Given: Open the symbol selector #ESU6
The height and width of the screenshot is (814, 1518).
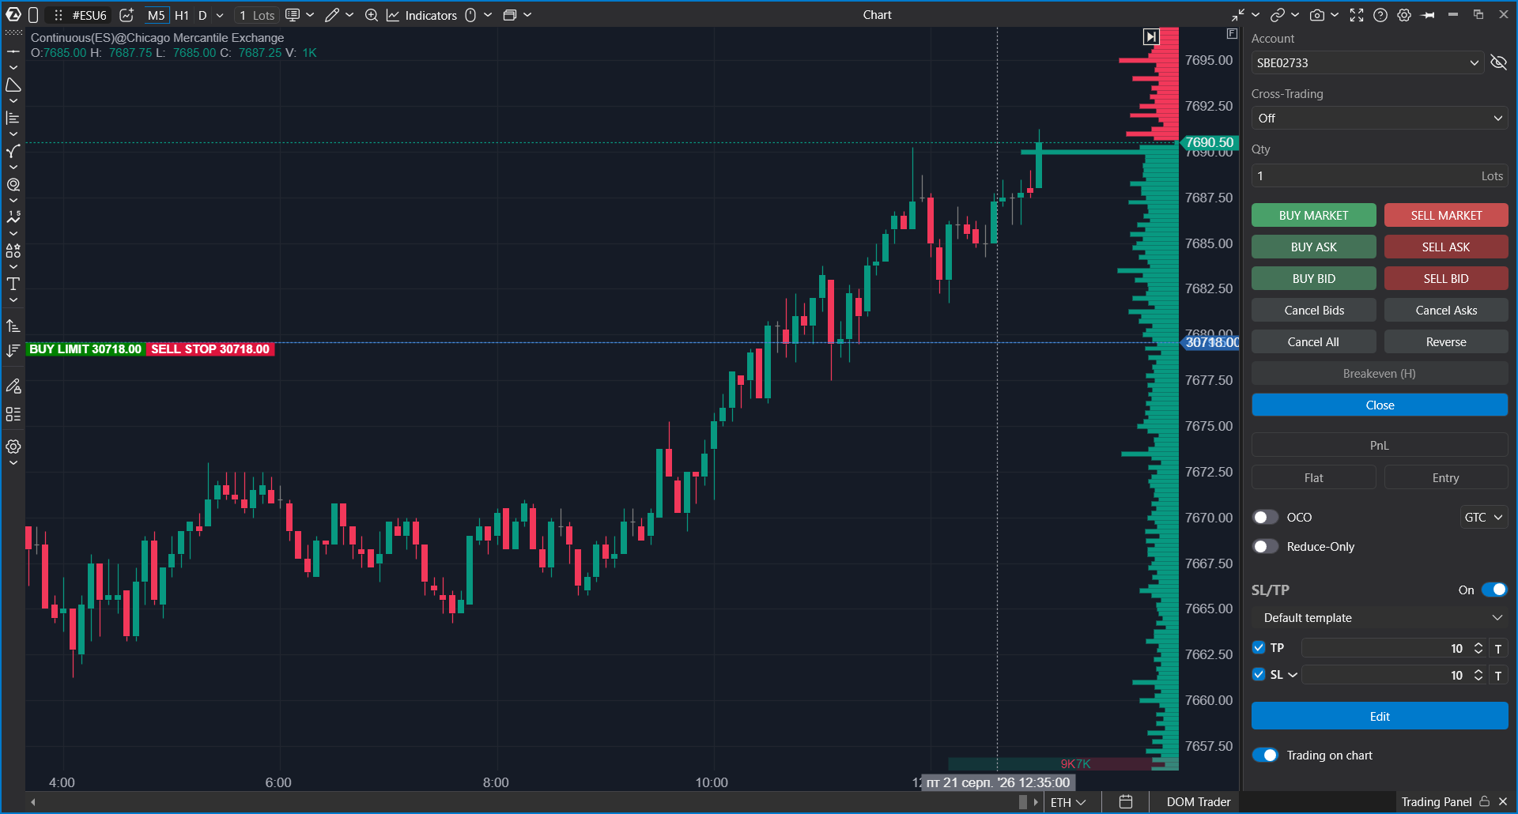Looking at the screenshot, I should (x=89, y=15).
